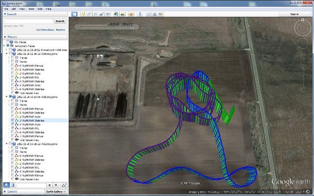Uncheck 5 Flight Path RTL under #061
314x196 pixels.
[13, 128]
